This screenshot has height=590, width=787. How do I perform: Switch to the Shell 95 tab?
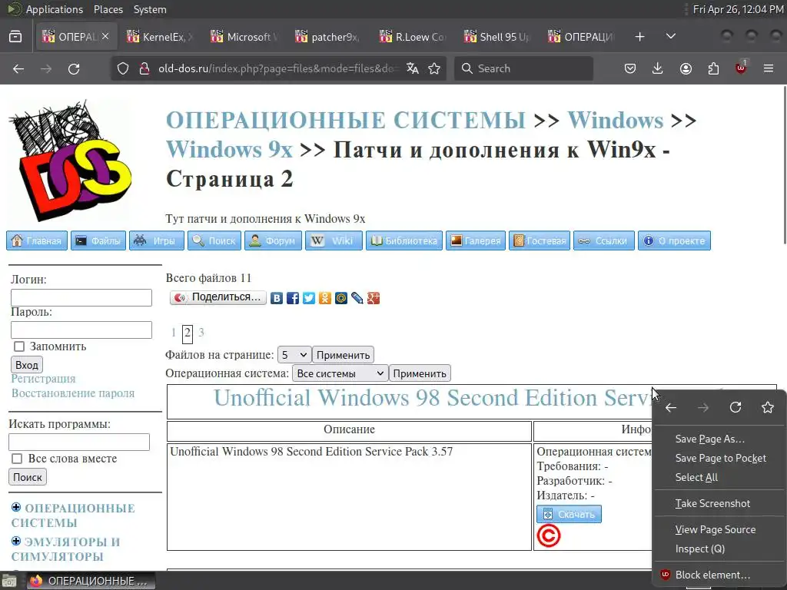click(x=498, y=37)
